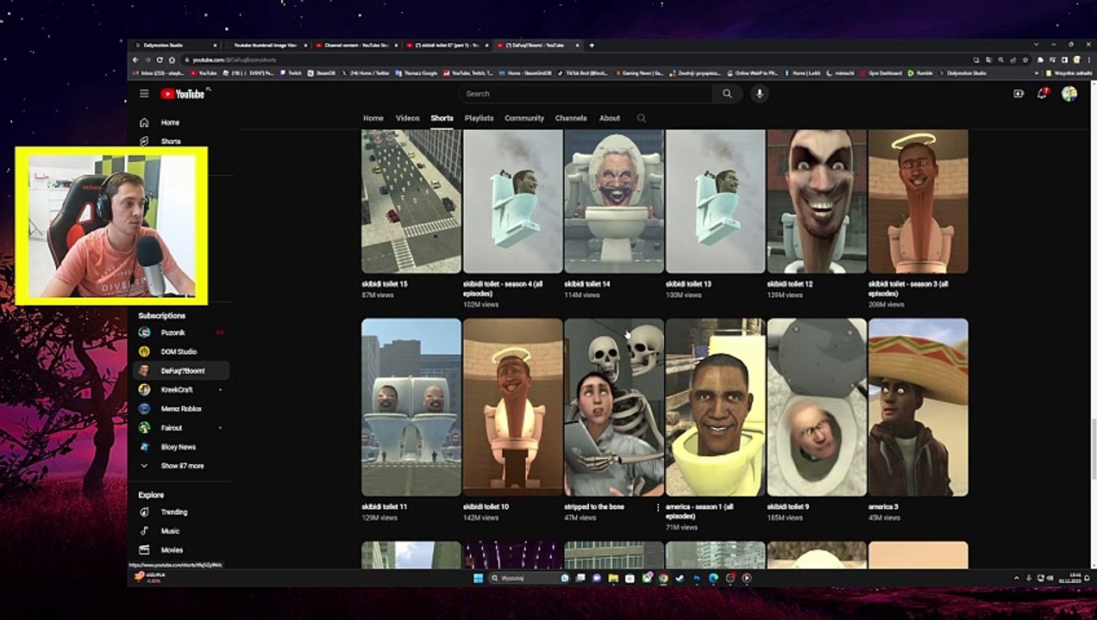Open the Create video icon
Viewport: 1097px width, 620px height.
[1019, 94]
